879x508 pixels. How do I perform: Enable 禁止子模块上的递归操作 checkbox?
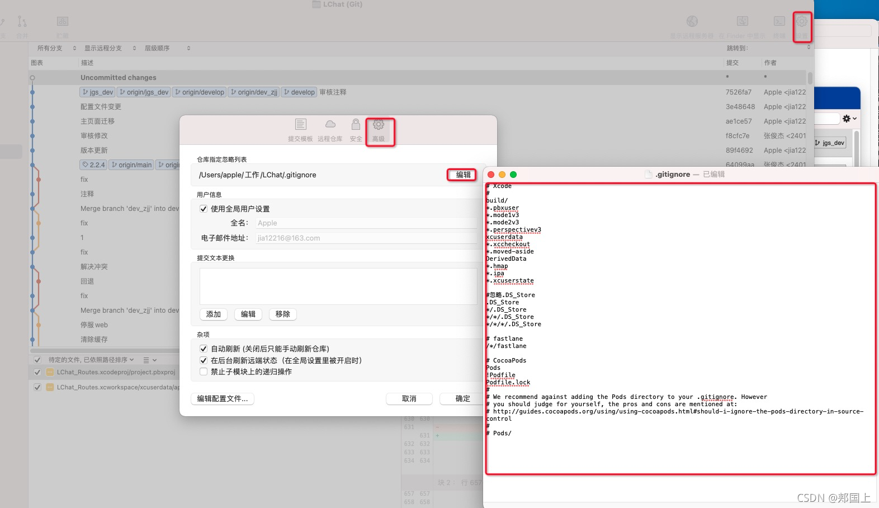204,371
